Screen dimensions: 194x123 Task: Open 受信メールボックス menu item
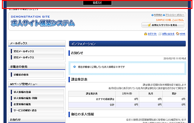[37, 51]
